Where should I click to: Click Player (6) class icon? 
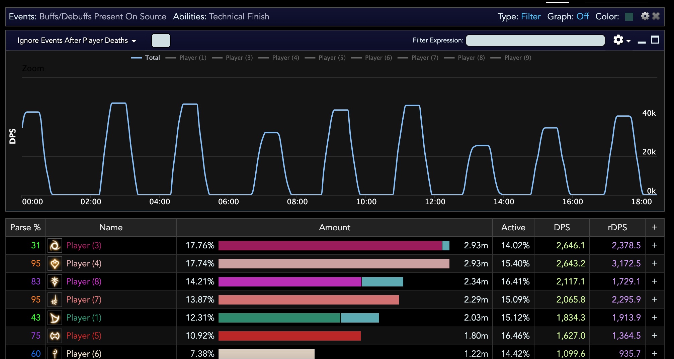click(x=55, y=353)
